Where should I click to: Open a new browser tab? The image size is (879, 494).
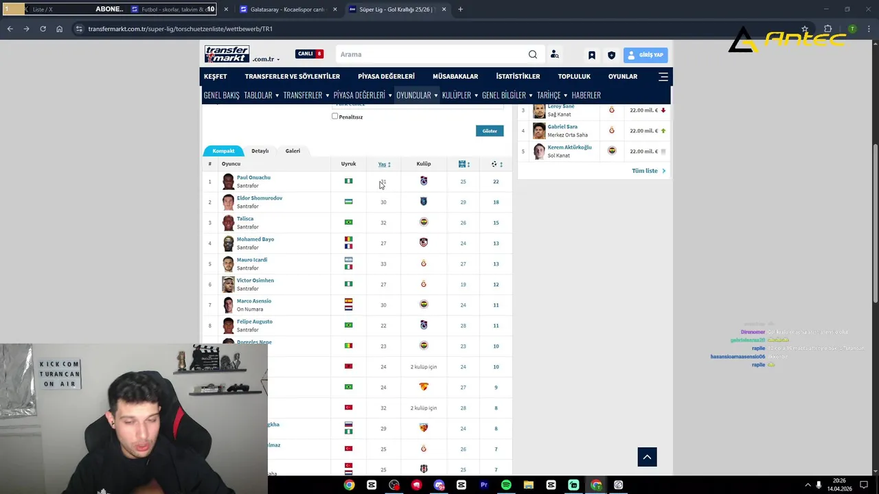460,10
